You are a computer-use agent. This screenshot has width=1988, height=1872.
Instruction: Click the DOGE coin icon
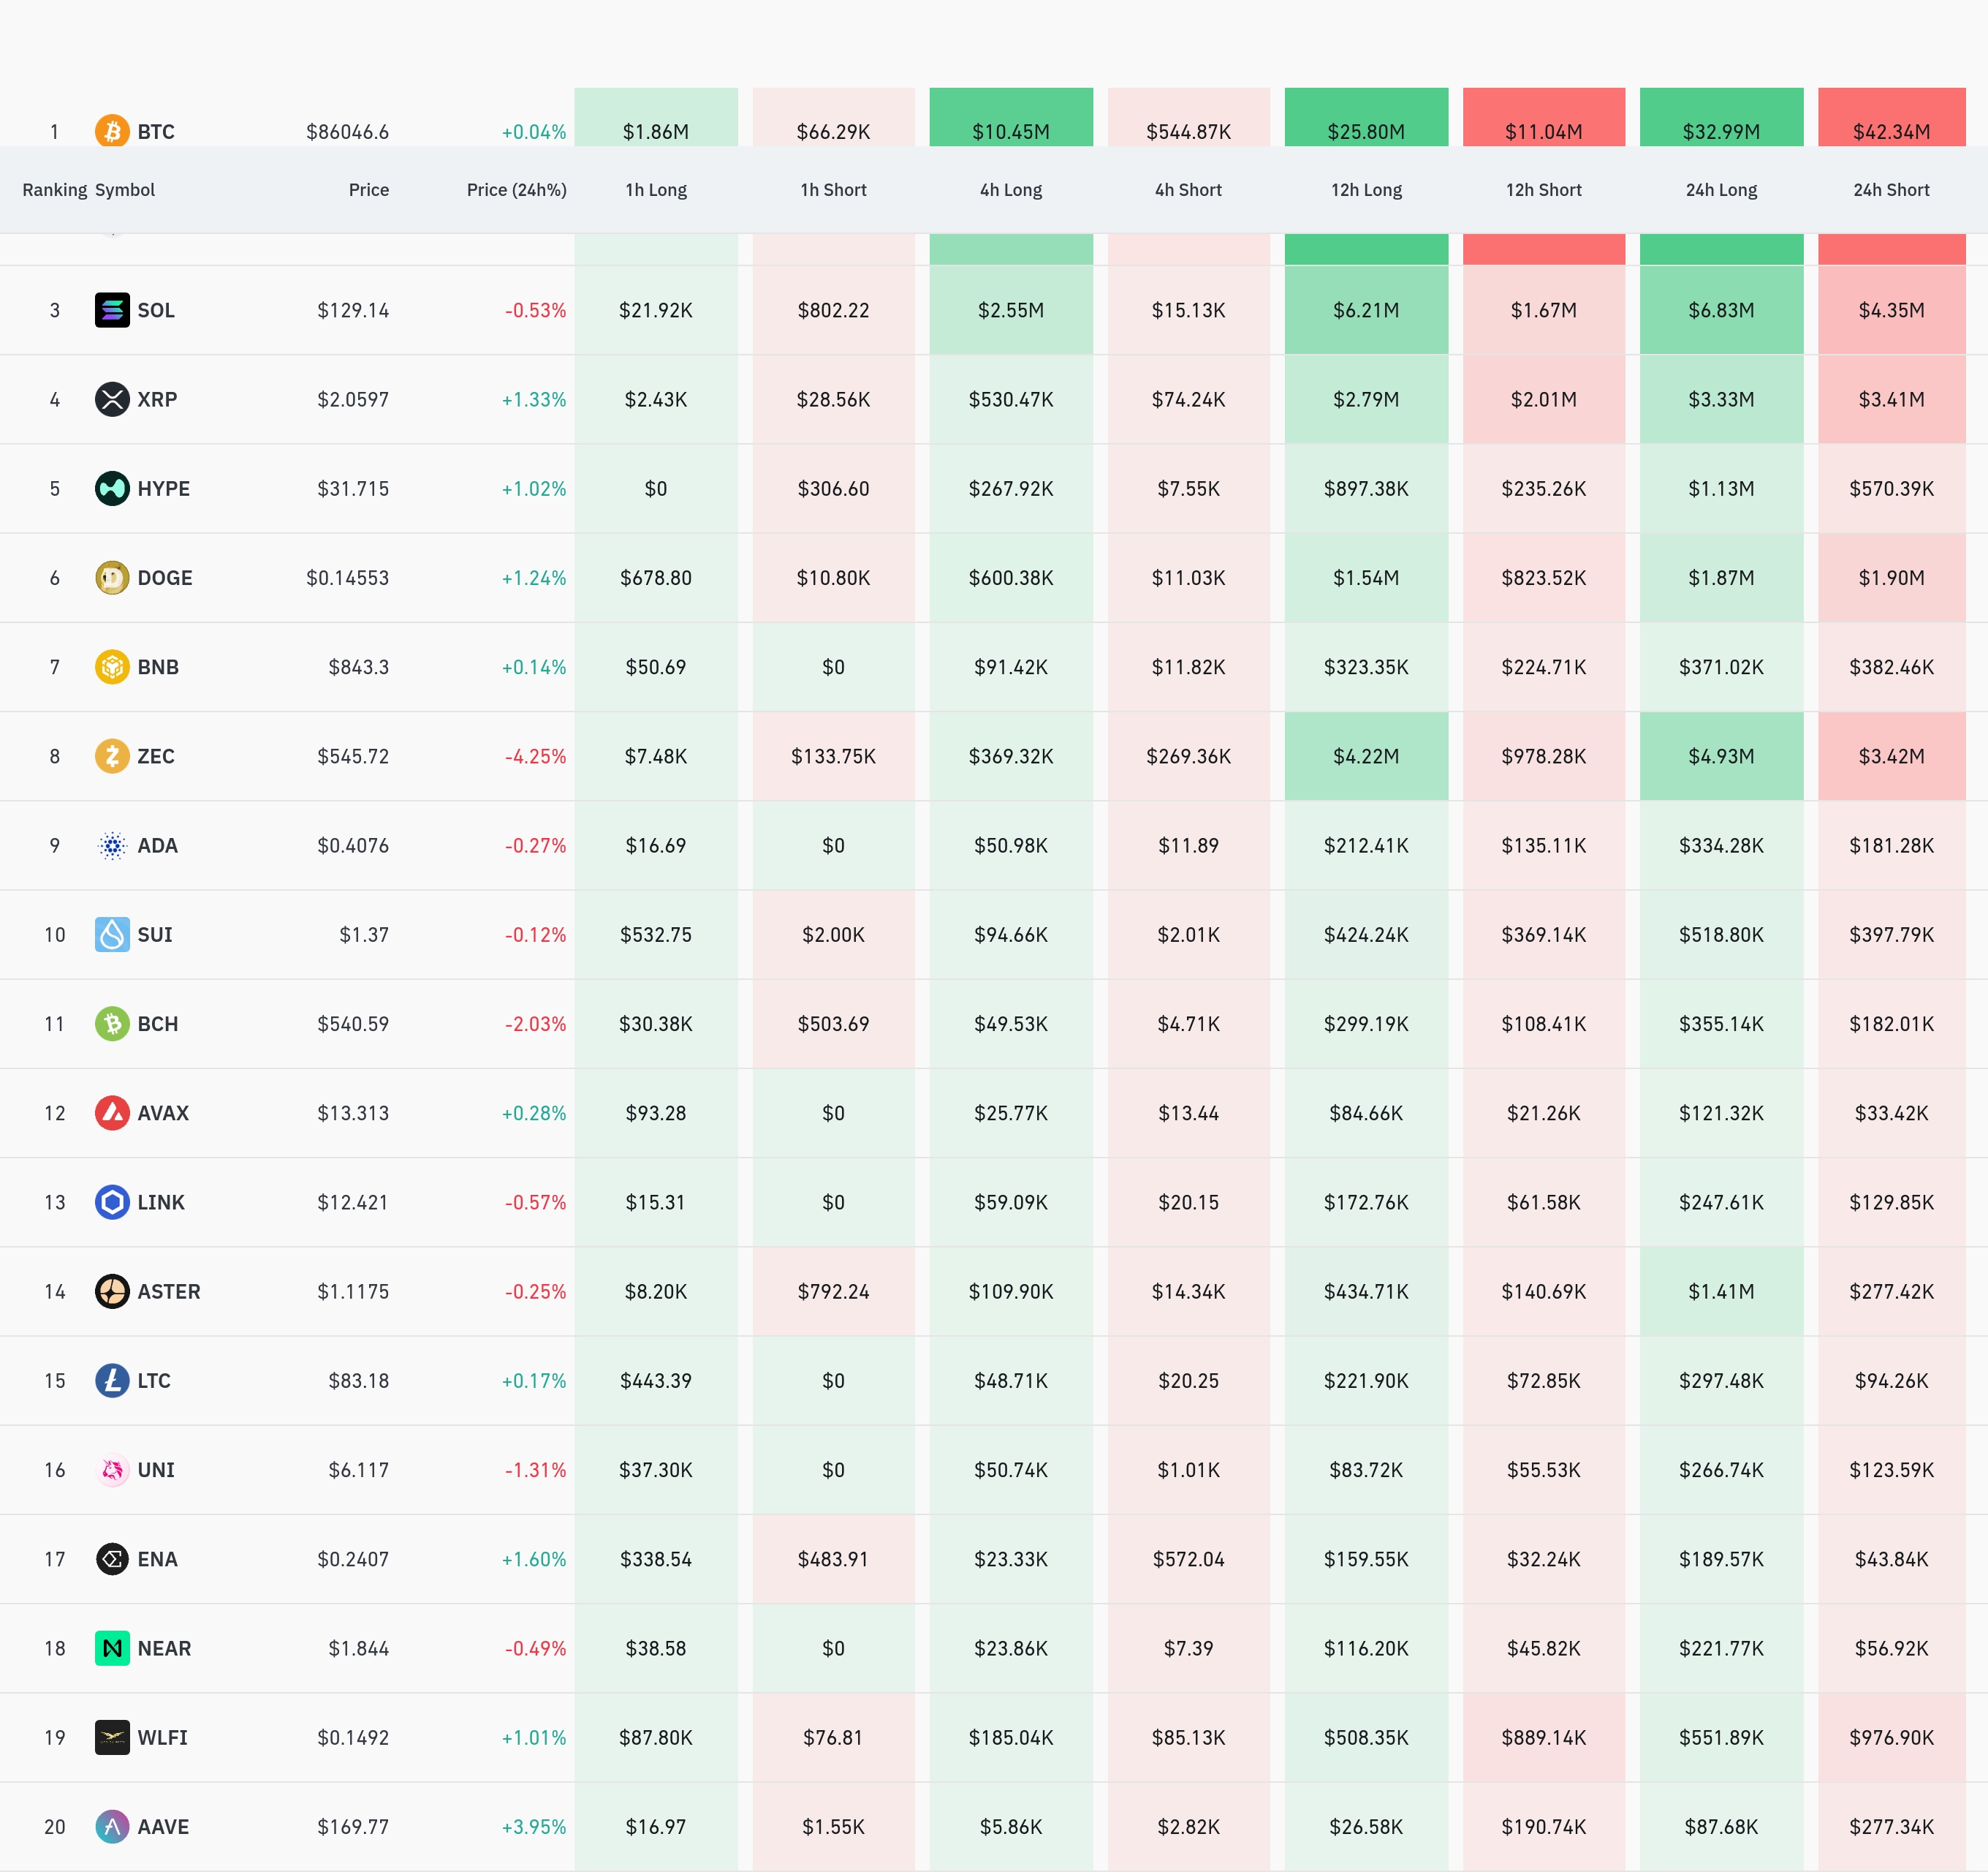[x=112, y=577]
